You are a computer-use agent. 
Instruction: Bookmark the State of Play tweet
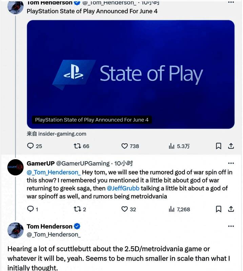coord(219,146)
